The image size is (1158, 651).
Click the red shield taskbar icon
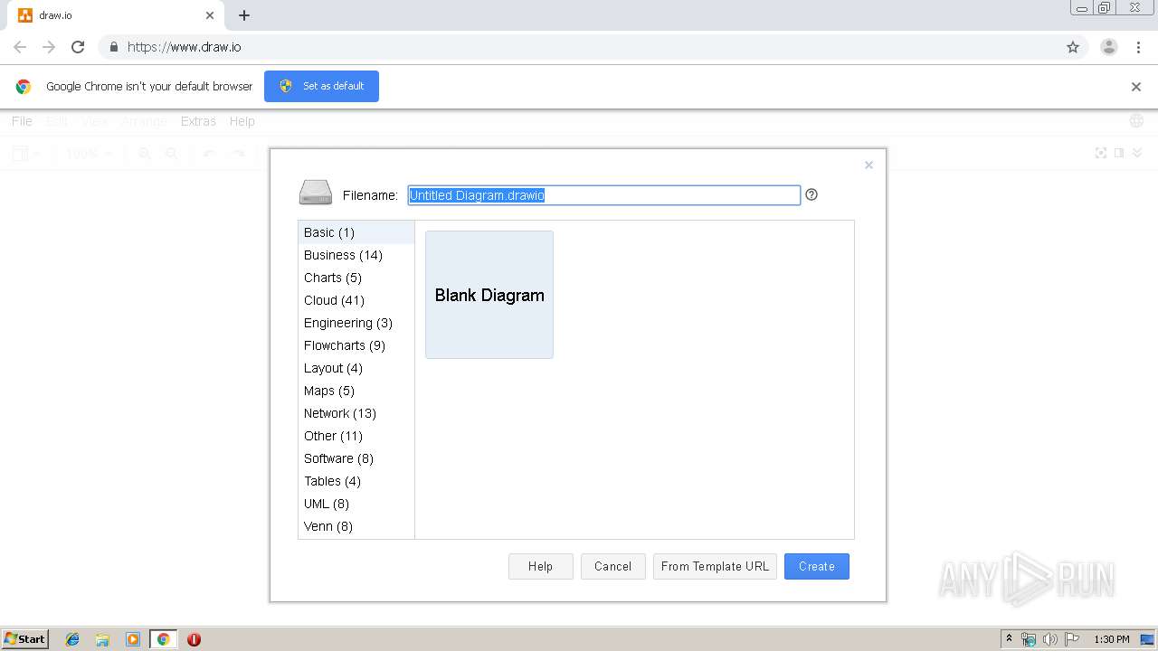pyautogui.click(x=194, y=639)
